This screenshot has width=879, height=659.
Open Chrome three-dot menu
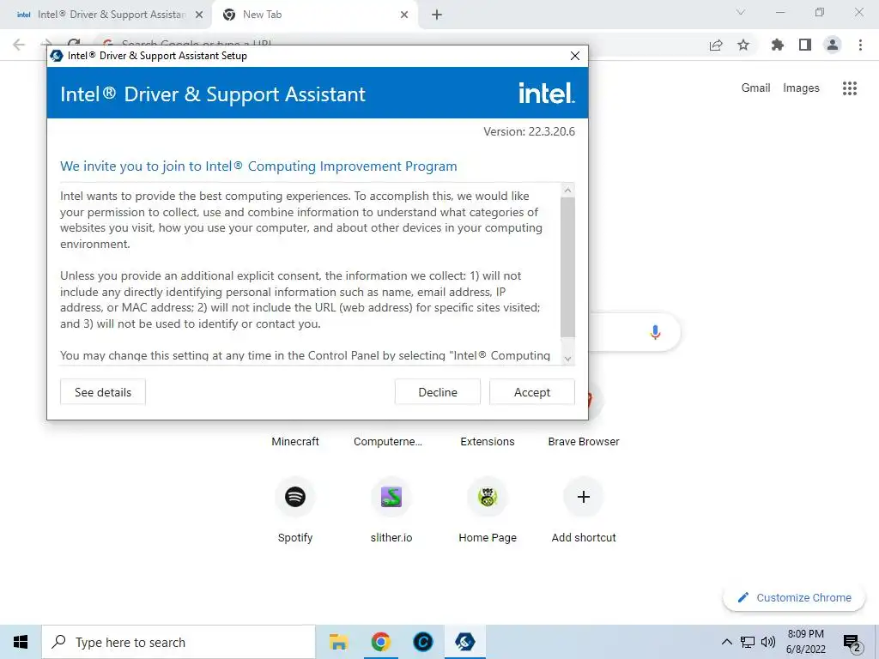click(860, 45)
